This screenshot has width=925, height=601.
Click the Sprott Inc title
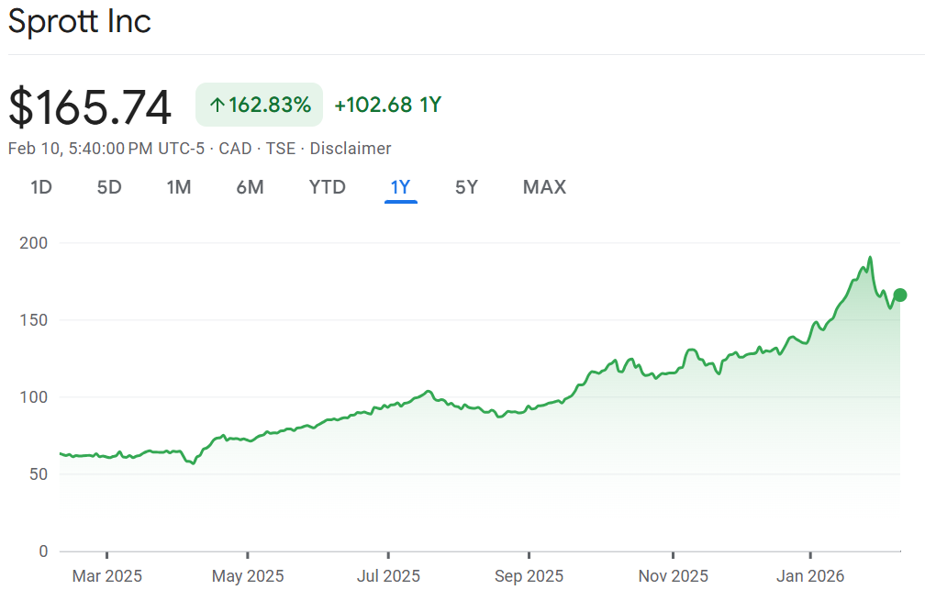coord(80,21)
